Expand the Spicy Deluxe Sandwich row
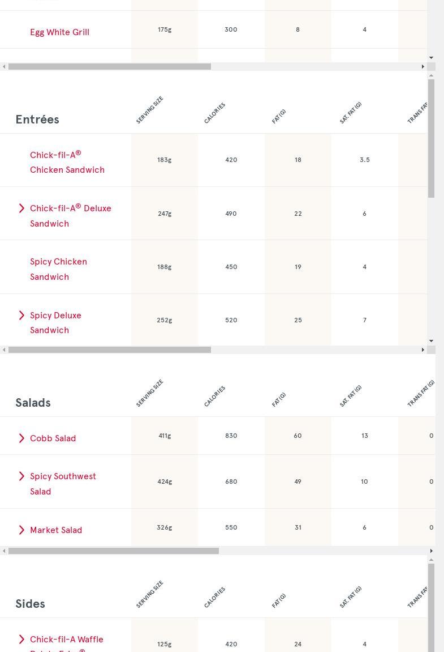Image resolution: width=444 pixels, height=652 pixels. (x=21, y=316)
